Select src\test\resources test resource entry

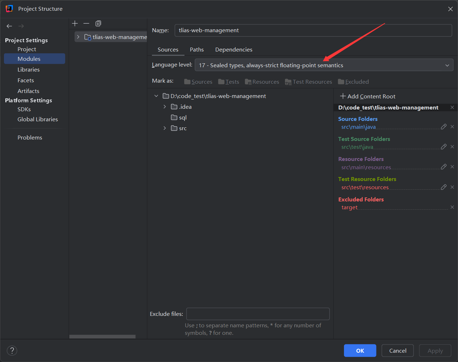point(365,187)
